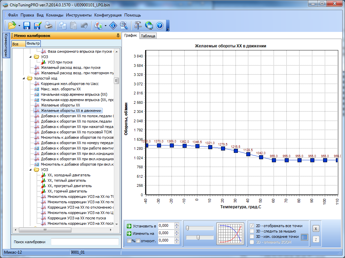345x258 pixels.
Task: Open dropdown arrow beside the chart magnifier icon
Action: (105, 26)
